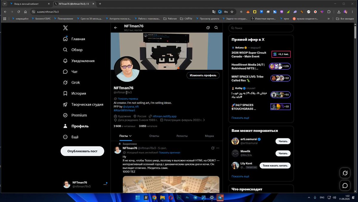Switch to the Ответы tab
358x202 pixels.
[x=154, y=136]
